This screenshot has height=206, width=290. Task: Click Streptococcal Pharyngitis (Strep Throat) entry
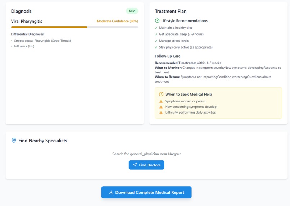[x=42, y=41]
